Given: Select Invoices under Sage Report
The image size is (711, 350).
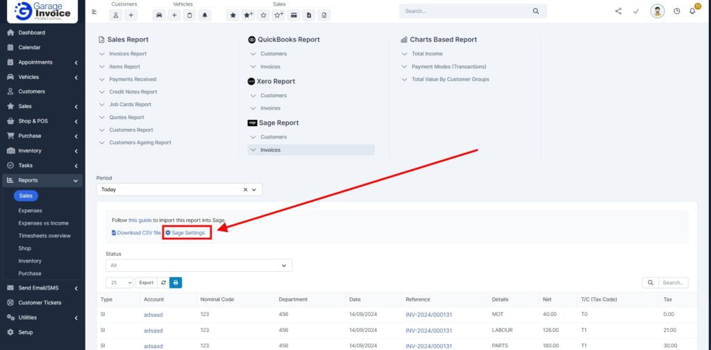Looking at the screenshot, I should (311, 150).
